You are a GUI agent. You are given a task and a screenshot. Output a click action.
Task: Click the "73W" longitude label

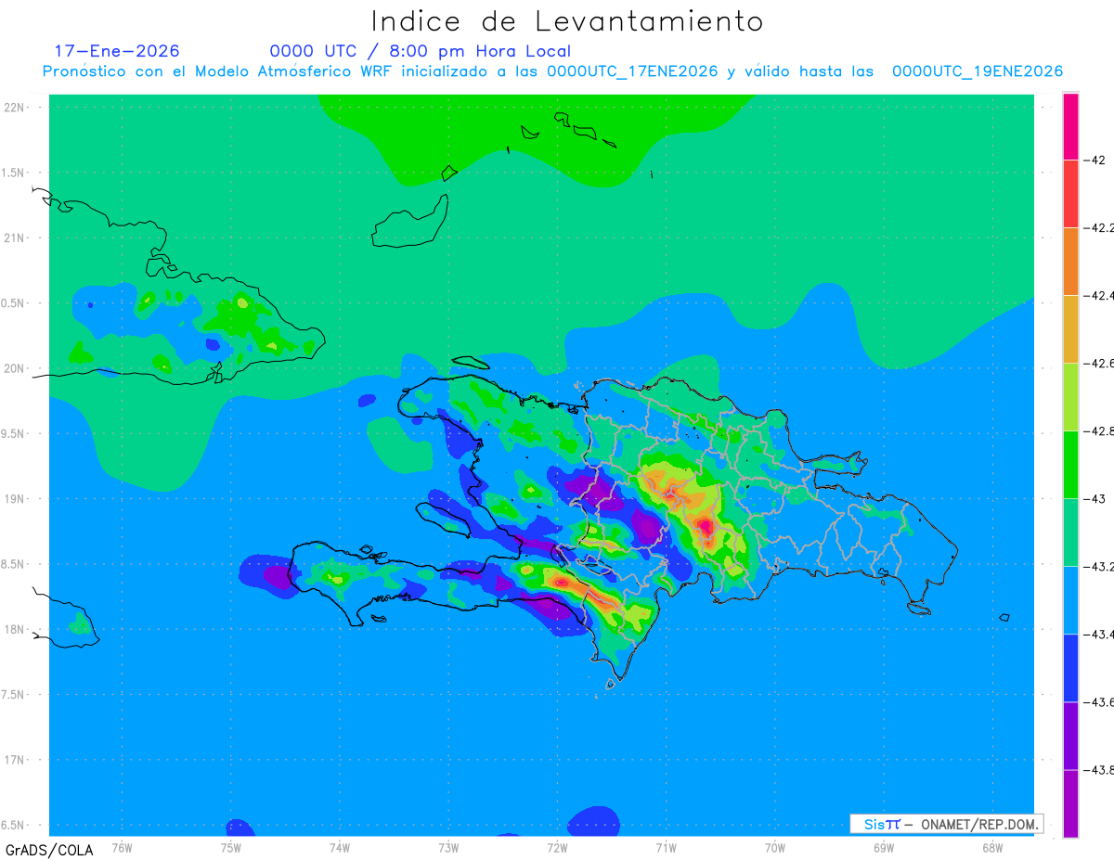pyautogui.click(x=448, y=847)
